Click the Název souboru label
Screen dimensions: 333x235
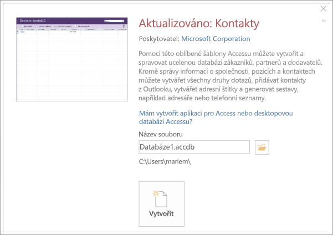(161, 134)
